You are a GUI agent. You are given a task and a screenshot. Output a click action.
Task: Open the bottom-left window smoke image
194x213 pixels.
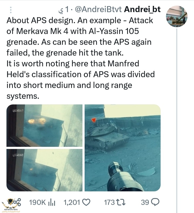pyautogui.click(x=44, y=170)
